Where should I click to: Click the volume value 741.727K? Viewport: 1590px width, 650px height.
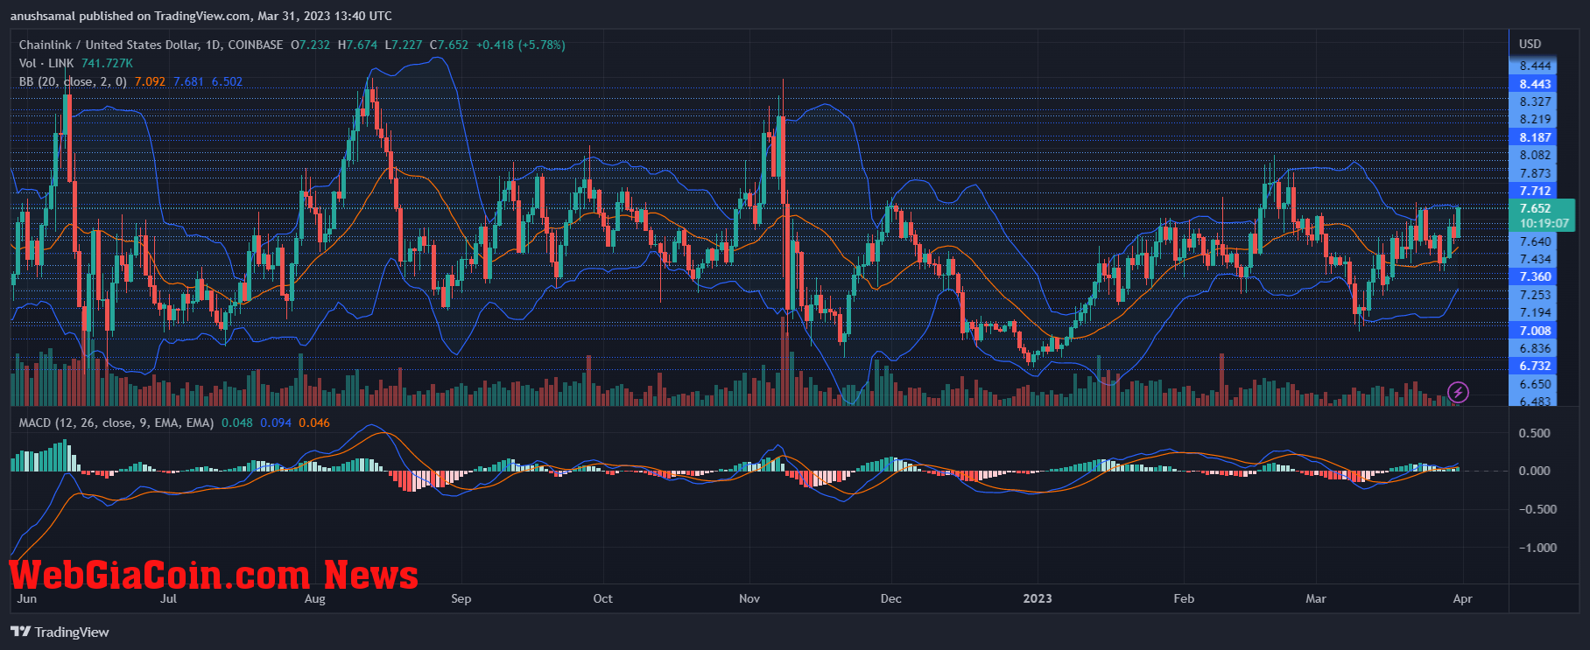tap(107, 63)
